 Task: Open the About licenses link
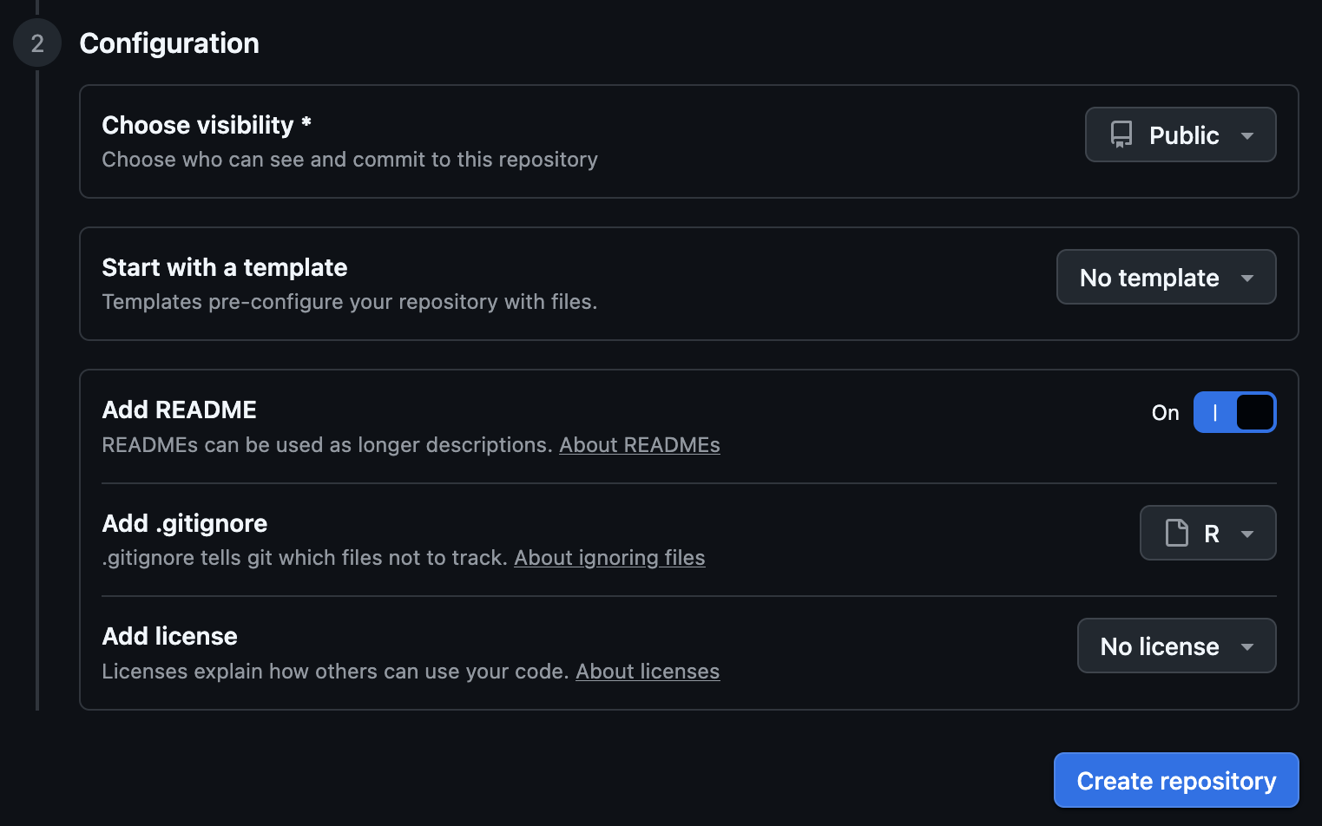click(x=648, y=671)
